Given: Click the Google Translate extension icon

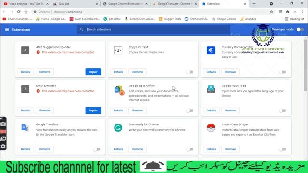Looking at the screenshot, I should click(25, 128).
